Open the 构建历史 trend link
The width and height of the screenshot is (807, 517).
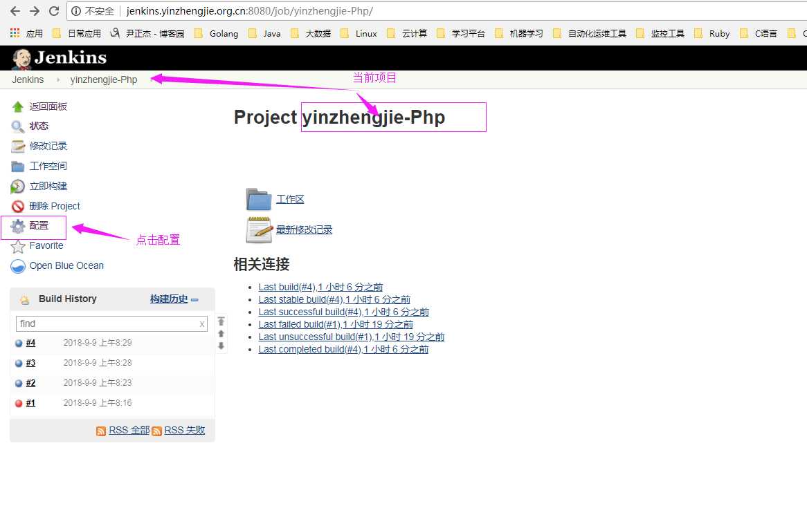(x=169, y=299)
